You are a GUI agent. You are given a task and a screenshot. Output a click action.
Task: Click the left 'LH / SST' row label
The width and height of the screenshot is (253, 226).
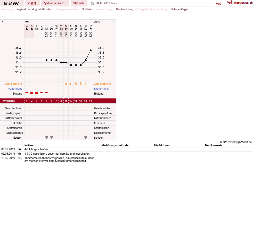click(x=17, y=123)
